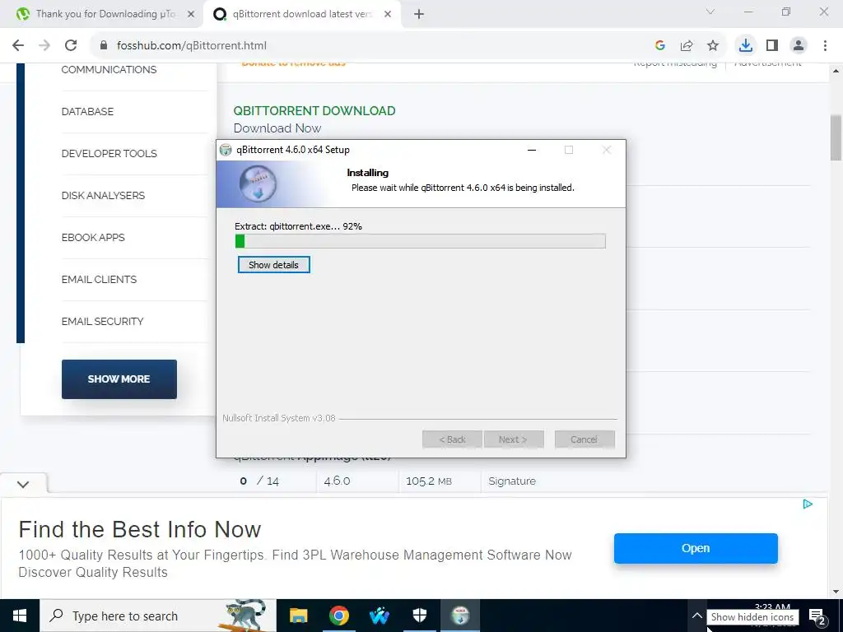Click qBittorrent setup title bar icon
This screenshot has width=843, height=632.
(x=226, y=150)
